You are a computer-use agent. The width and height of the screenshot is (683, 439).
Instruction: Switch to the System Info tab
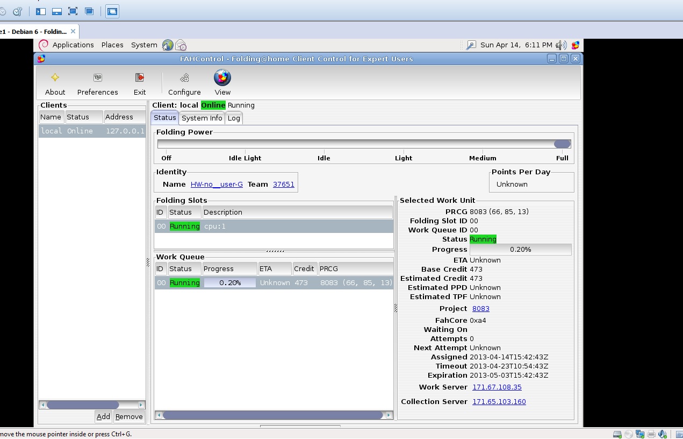202,118
